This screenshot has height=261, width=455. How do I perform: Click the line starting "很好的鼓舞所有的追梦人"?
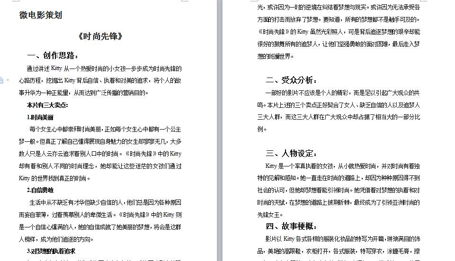click(x=339, y=44)
